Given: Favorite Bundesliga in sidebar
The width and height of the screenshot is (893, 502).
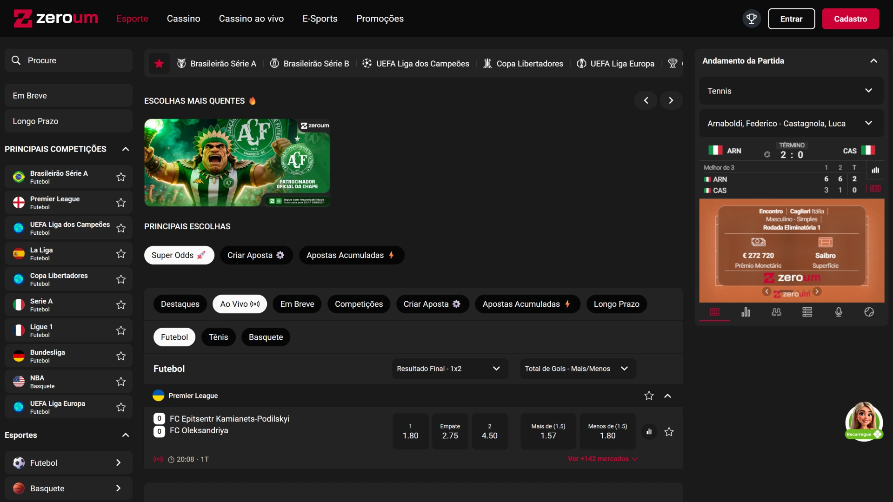Looking at the screenshot, I should click(121, 356).
